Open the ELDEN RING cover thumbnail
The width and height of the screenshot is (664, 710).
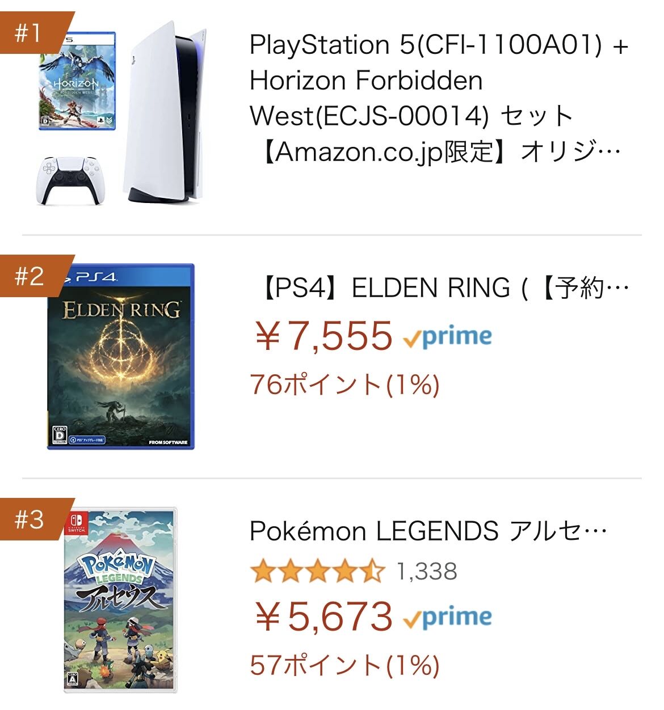120,357
